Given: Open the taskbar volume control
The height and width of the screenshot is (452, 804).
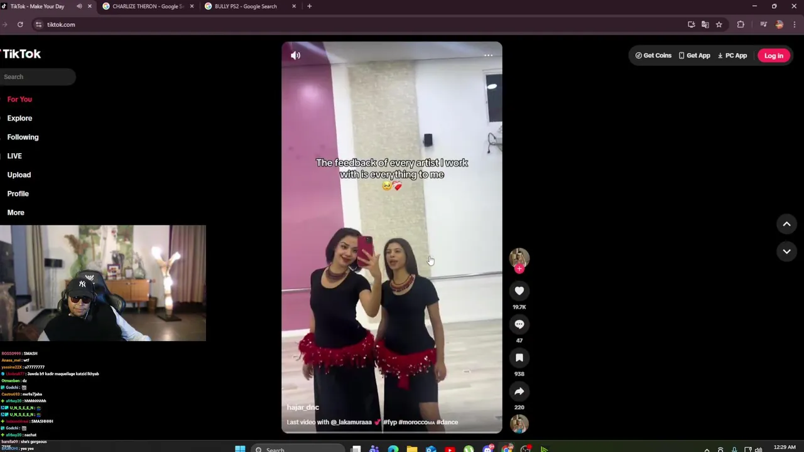Looking at the screenshot, I should [x=758, y=449].
